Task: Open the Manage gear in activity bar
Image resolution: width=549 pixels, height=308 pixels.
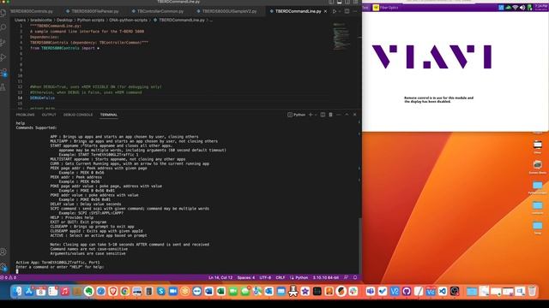Action: (x=3, y=267)
